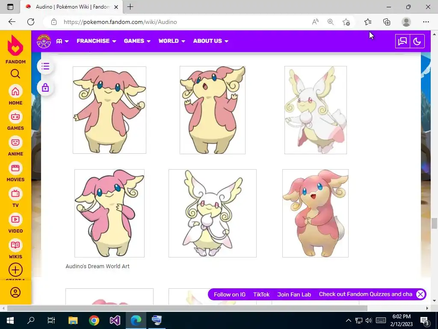Open the GAMES section in sidebar

click(x=15, y=120)
